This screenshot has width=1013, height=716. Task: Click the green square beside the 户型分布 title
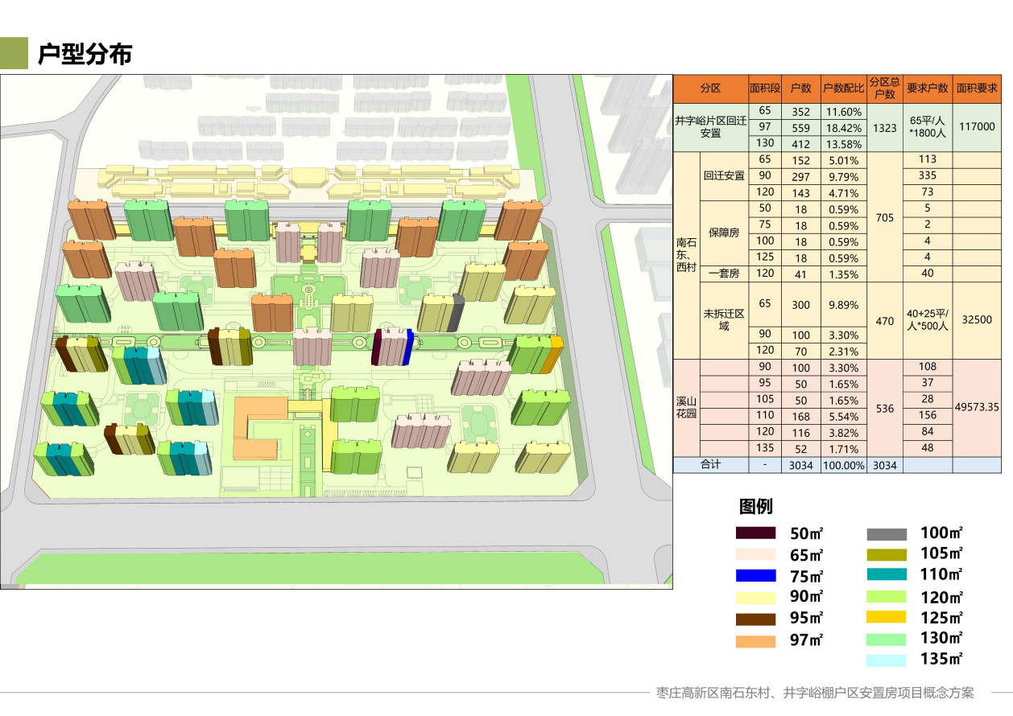click(14, 54)
